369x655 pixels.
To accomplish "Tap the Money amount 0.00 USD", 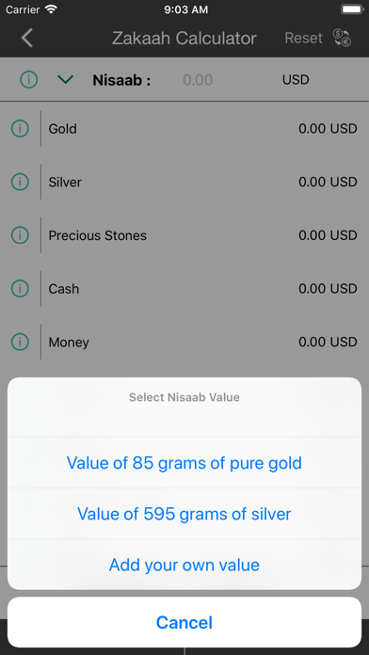I will click(328, 343).
